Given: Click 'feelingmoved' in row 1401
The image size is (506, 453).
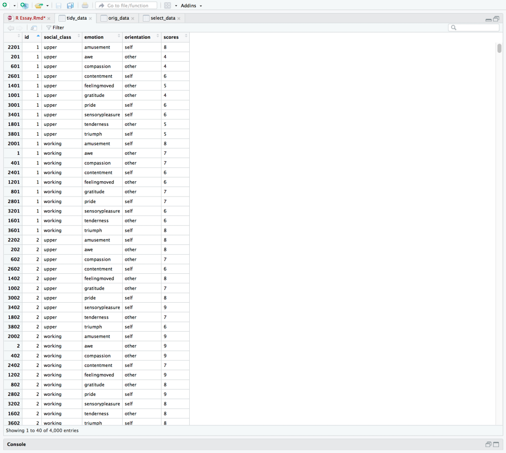Looking at the screenshot, I should coord(99,86).
